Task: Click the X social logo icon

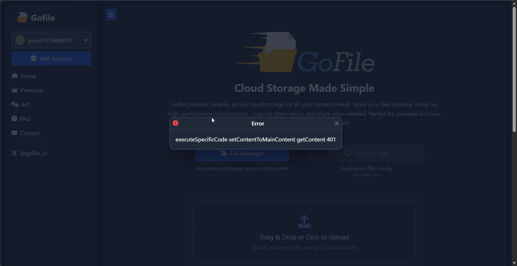Action: (x=14, y=153)
